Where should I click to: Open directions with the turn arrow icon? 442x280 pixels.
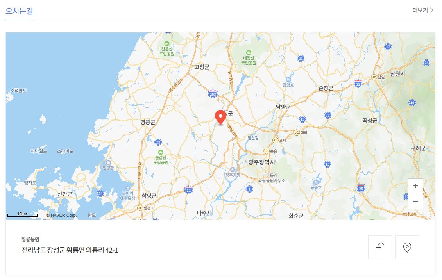(380, 247)
